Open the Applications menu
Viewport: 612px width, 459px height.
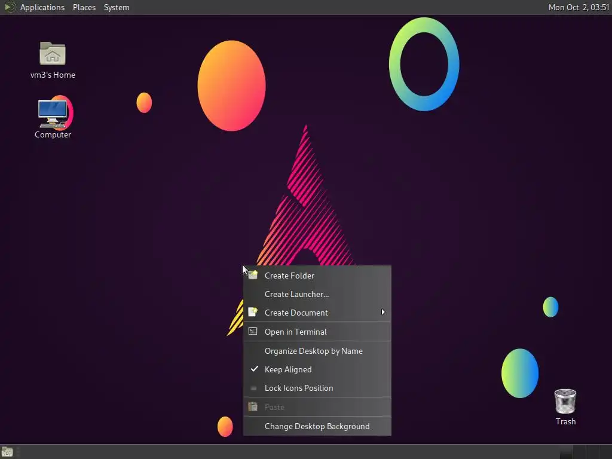pos(42,7)
